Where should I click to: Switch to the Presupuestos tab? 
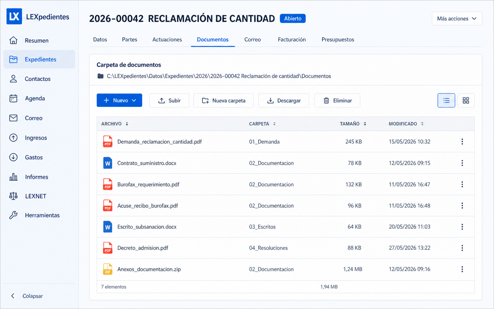click(x=338, y=40)
